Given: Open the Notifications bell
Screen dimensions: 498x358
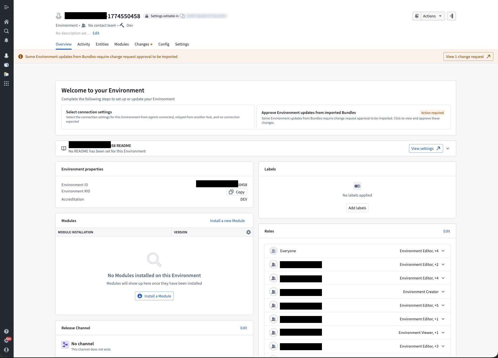Looking at the screenshot, I should pyautogui.click(x=6, y=40).
